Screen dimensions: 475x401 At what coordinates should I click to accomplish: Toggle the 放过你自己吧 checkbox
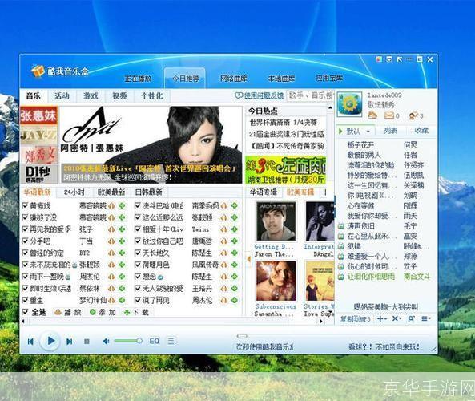138,241
